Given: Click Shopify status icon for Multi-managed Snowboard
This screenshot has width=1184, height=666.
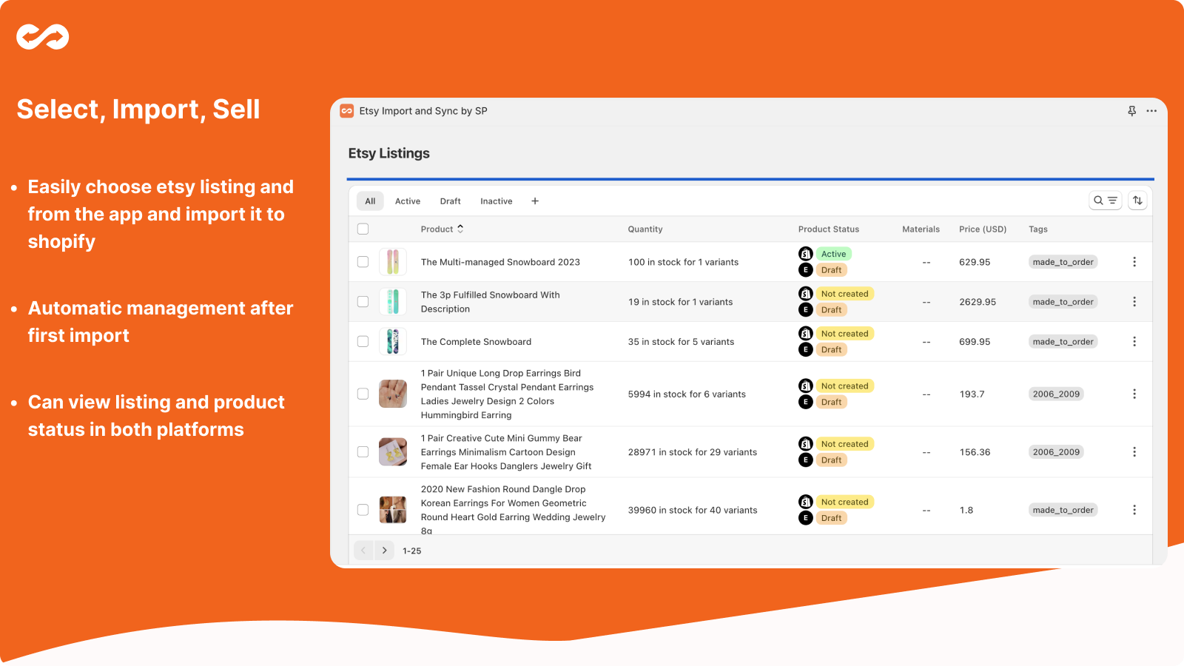Looking at the screenshot, I should (x=806, y=254).
